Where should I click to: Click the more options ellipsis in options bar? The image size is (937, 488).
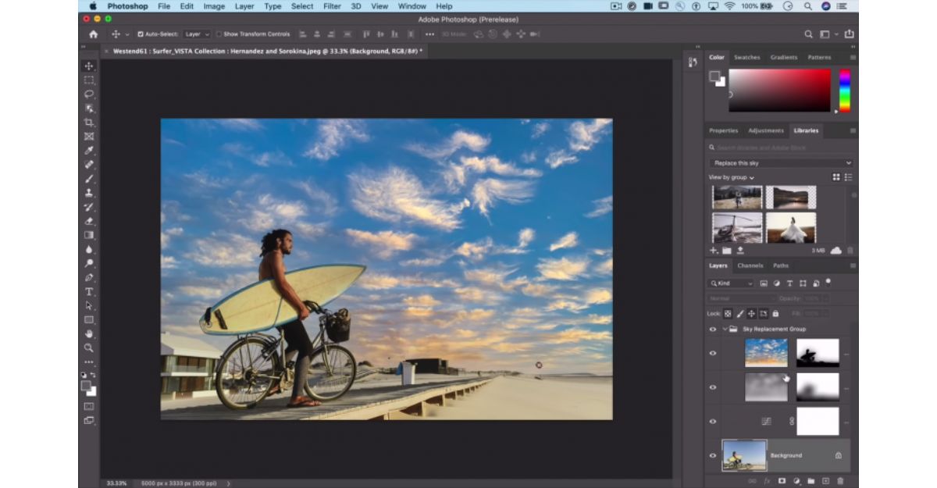pyautogui.click(x=429, y=34)
